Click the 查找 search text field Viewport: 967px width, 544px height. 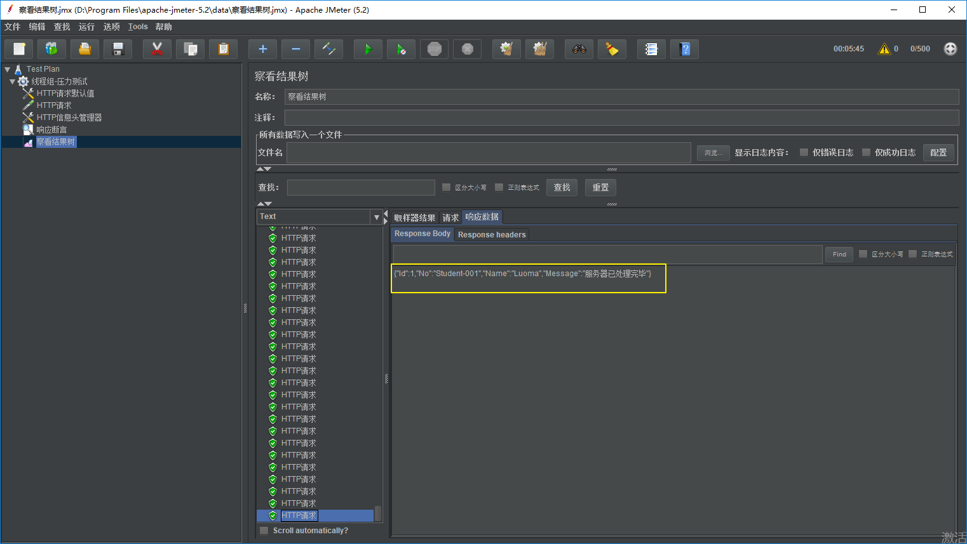click(361, 187)
